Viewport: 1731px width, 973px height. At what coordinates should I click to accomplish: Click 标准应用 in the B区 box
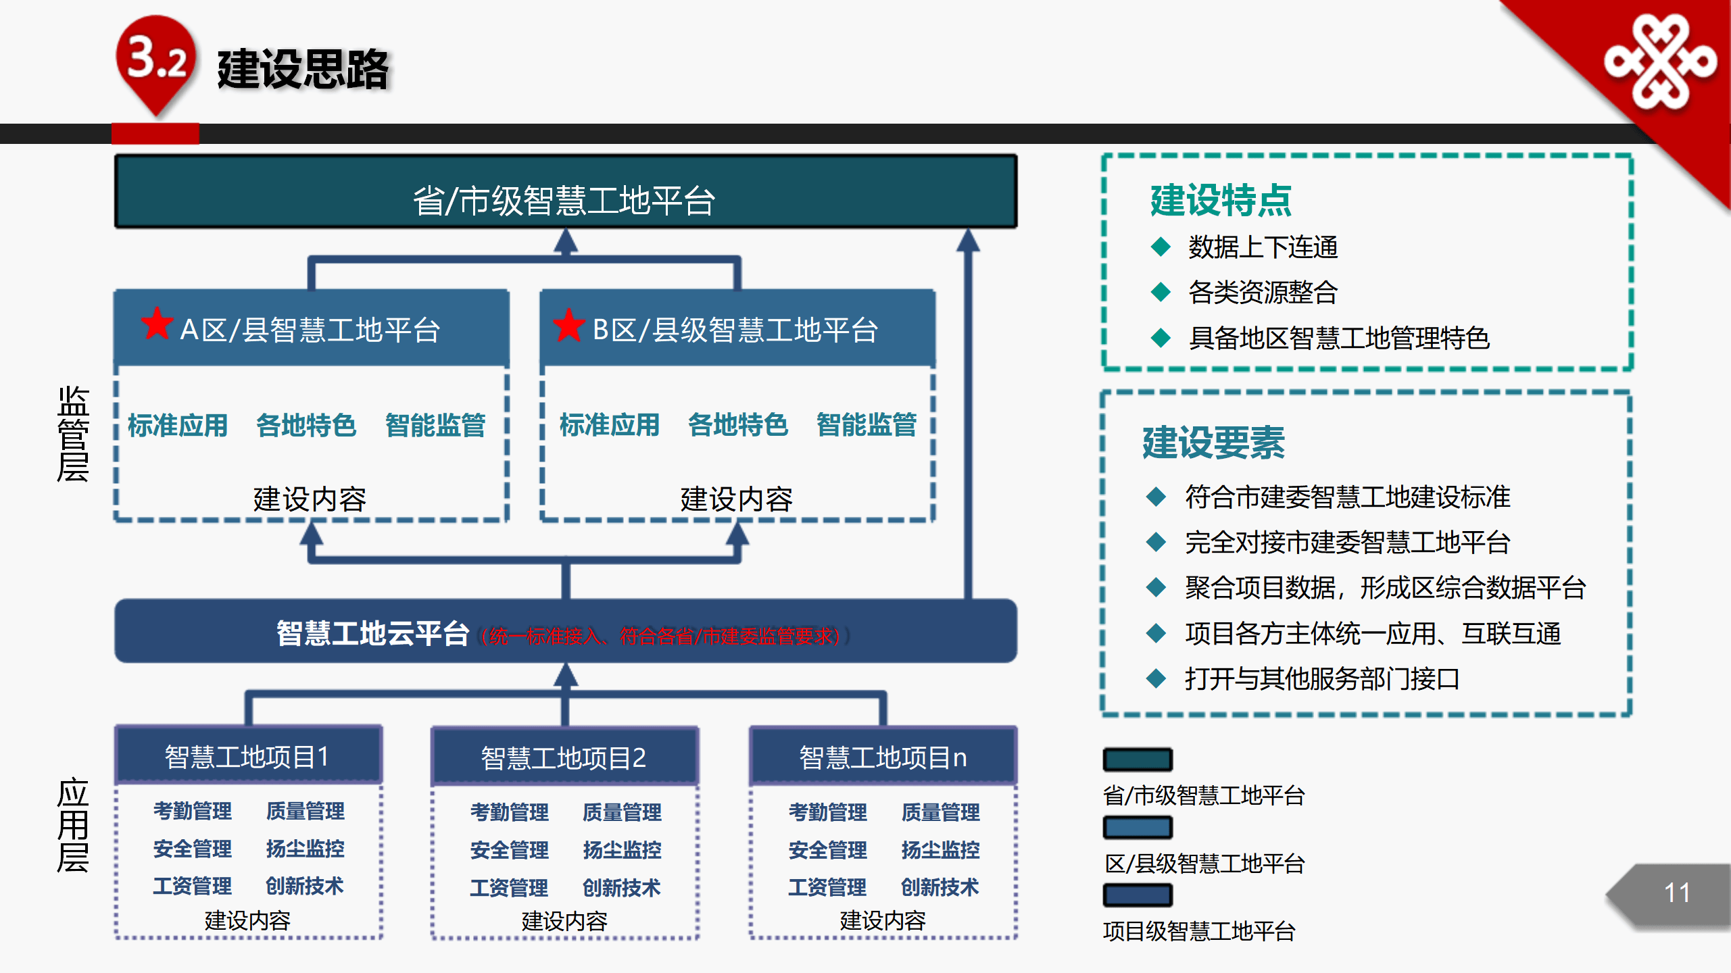pos(610,425)
